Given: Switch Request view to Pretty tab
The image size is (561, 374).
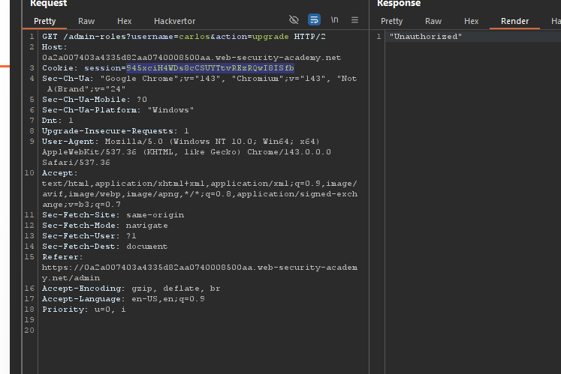Looking at the screenshot, I should (x=45, y=21).
